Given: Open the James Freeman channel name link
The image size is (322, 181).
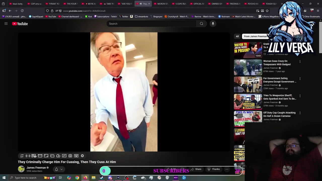Looking at the screenshot, I should coord(36,168).
